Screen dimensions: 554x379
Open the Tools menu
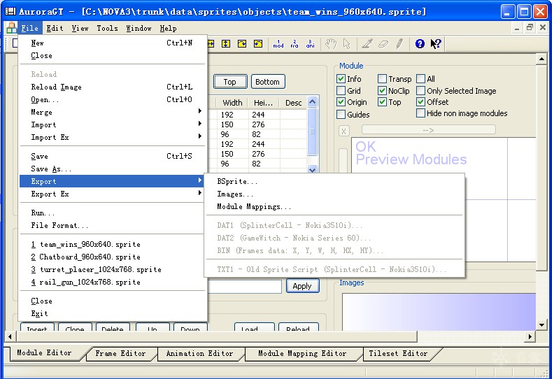pos(108,28)
